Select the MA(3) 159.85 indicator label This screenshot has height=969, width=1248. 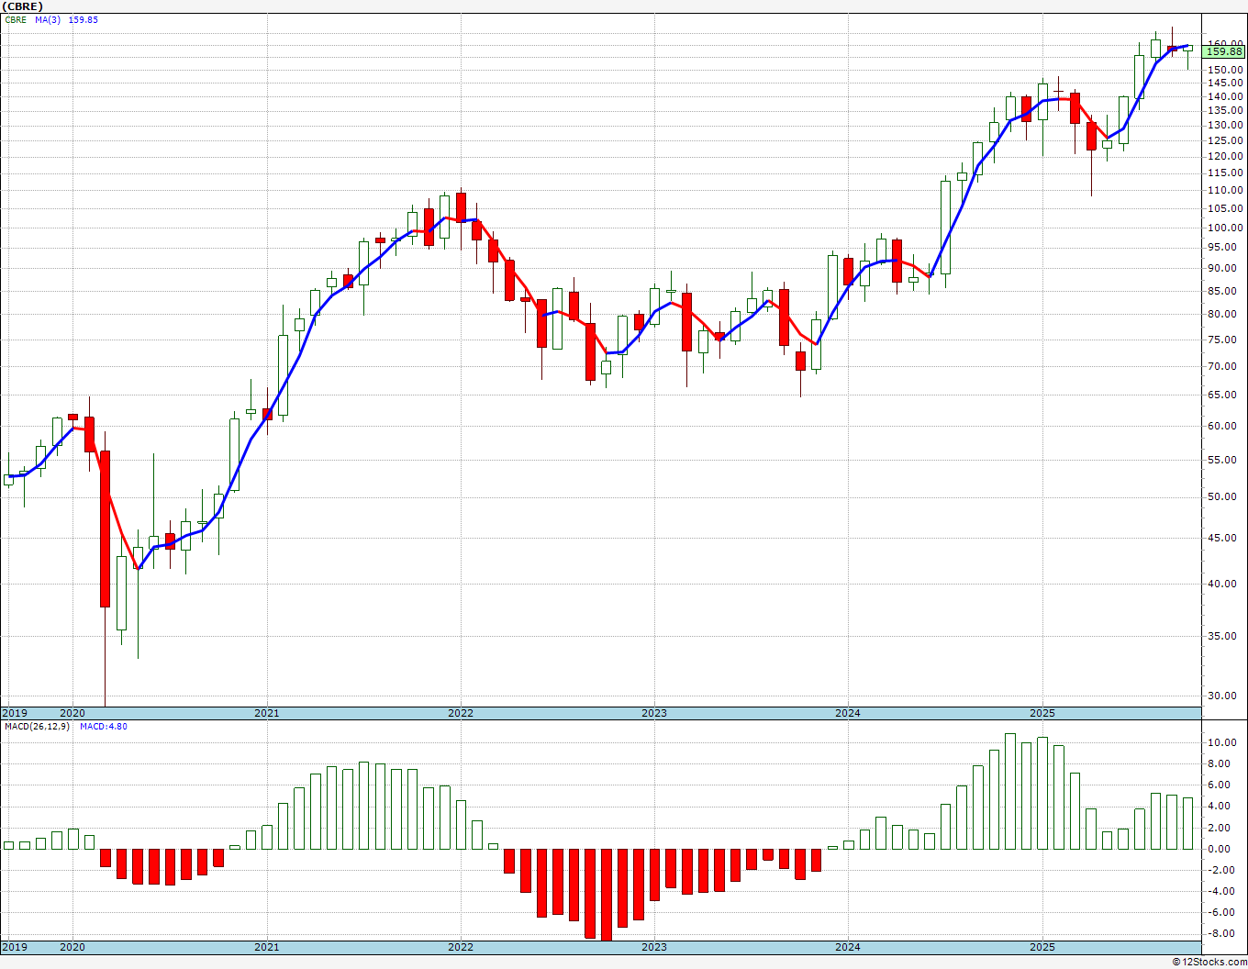(66, 19)
